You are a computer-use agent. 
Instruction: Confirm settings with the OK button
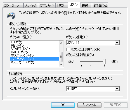[63, 105]
